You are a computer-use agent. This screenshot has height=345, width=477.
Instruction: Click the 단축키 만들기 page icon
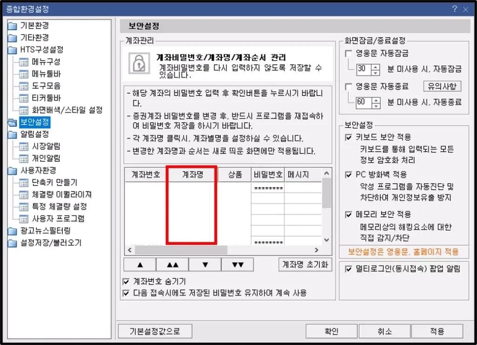[x=24, y=182]
